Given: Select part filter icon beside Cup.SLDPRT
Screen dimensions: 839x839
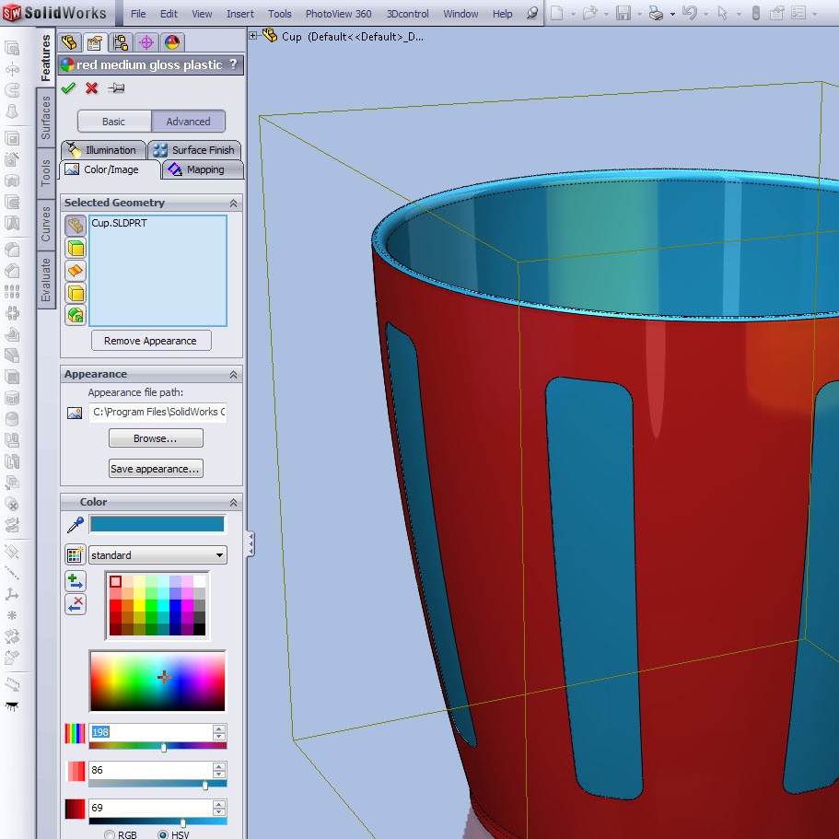Looking at the screenshot, I should point(76,226).
